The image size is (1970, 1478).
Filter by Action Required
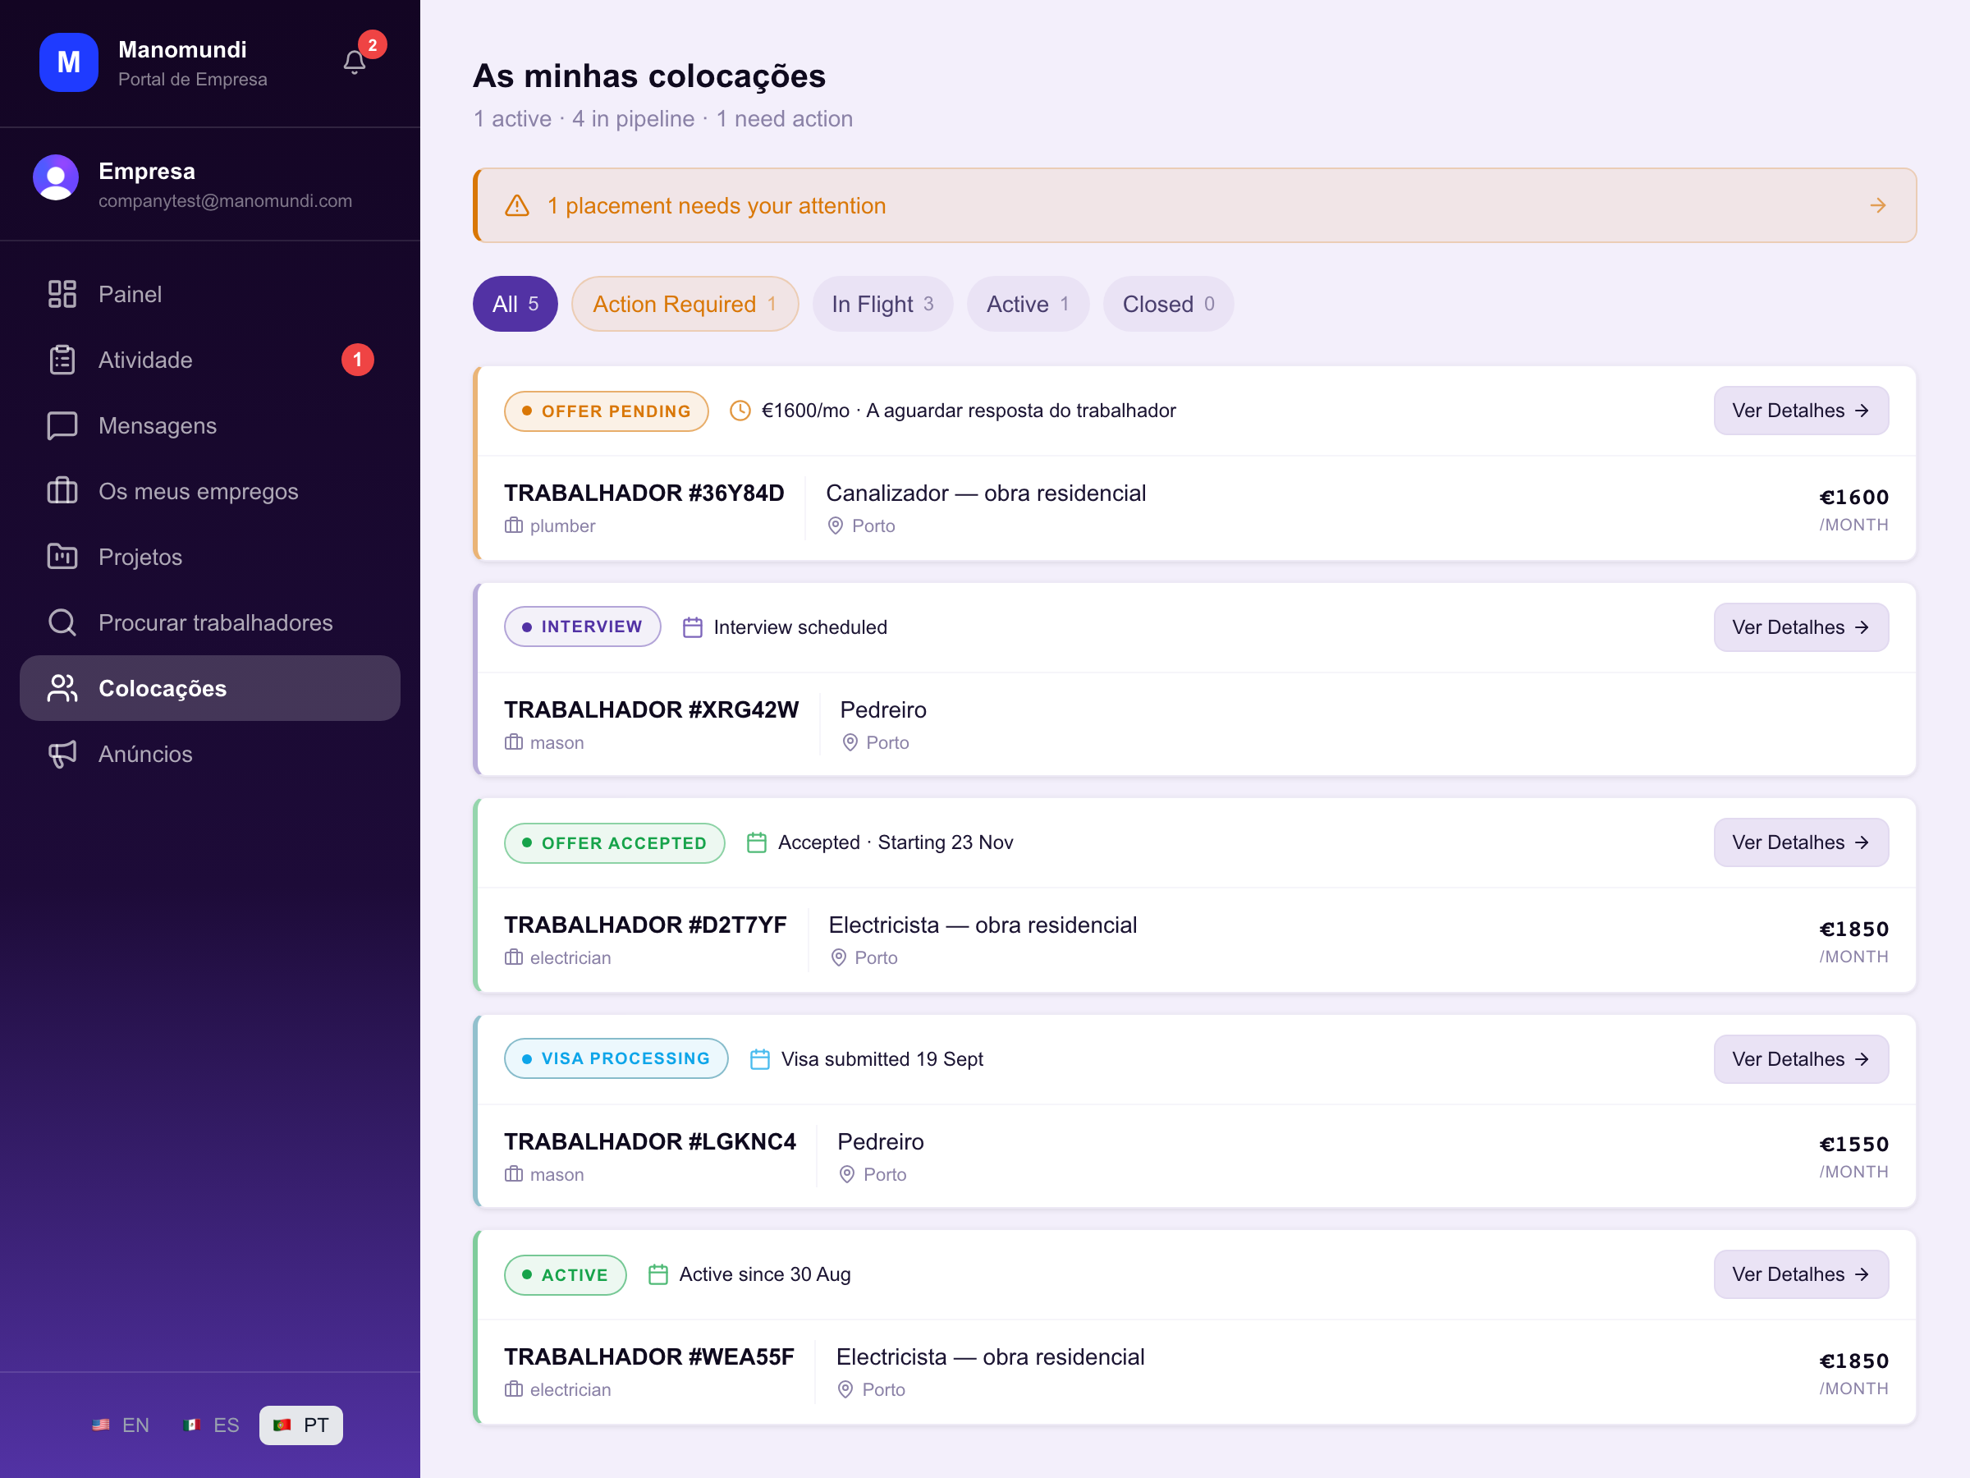click(685, 304)
